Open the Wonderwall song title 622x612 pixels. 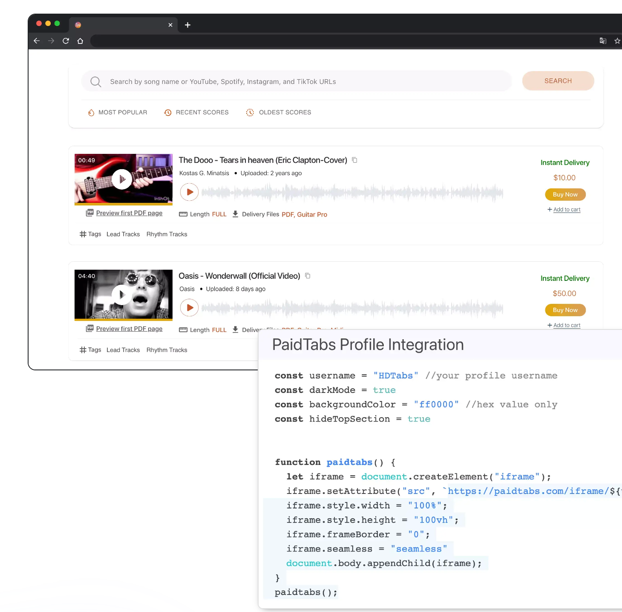[239, 276]
